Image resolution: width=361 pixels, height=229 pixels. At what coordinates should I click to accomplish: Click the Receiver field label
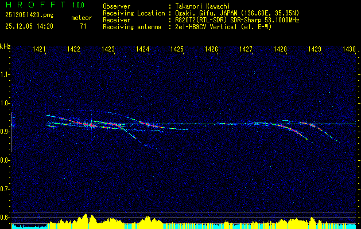pyautogui.click(x=117, y=20)
